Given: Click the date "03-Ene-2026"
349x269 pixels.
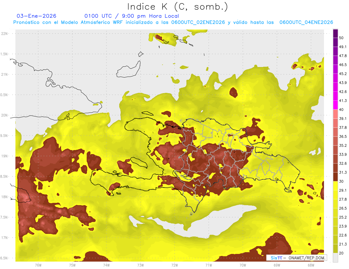Looking at the screenshot, I should coord(37,16).
